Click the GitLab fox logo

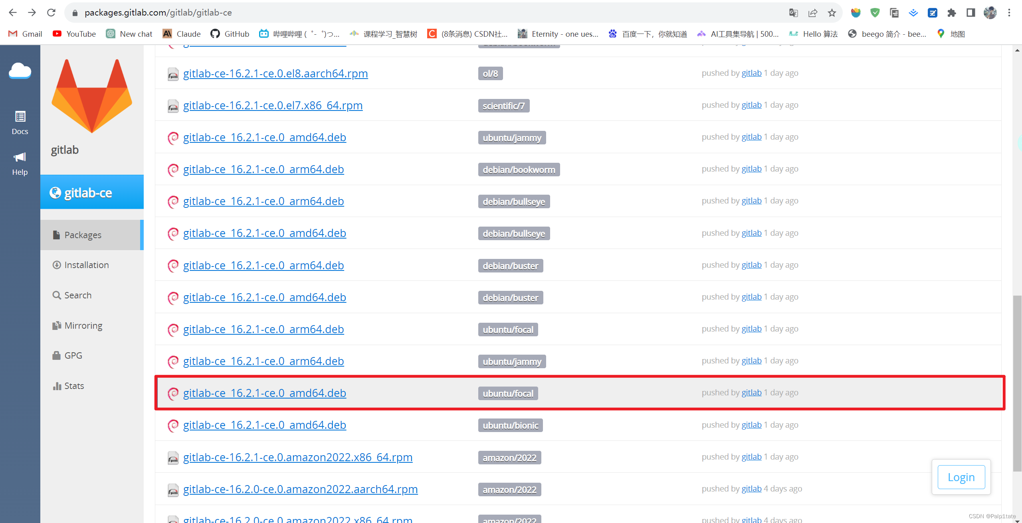coord(92,96)
